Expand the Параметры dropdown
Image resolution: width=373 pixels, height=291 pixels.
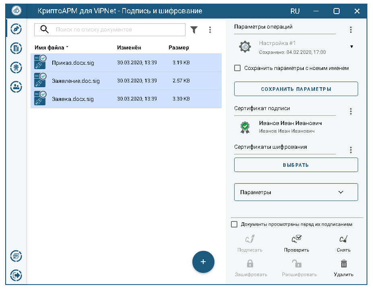[x=296, y=192]
